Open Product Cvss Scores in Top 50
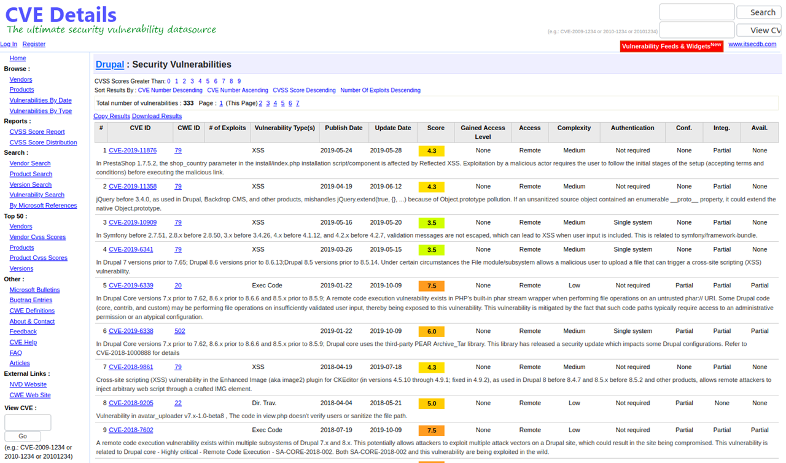 point(39,258)
